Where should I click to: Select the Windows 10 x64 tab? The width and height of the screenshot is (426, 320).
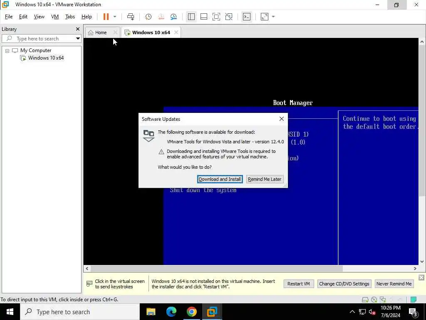pos(148,32)
